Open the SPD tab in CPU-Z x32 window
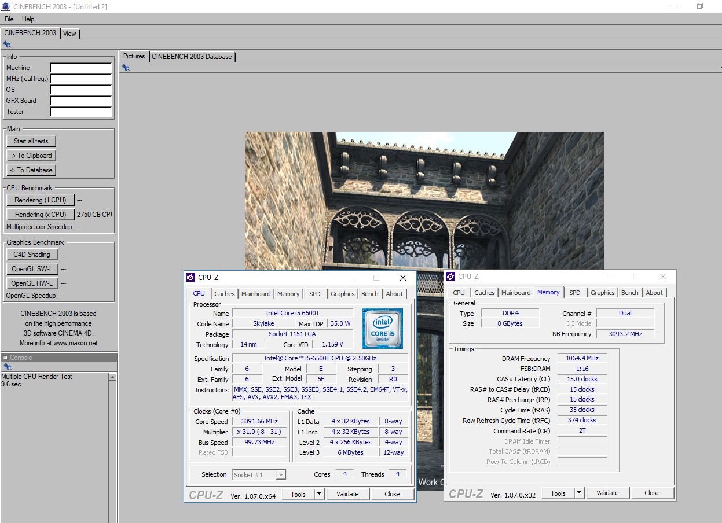The height and width of the screenshot is (523, 722). (x=575, y=293)
